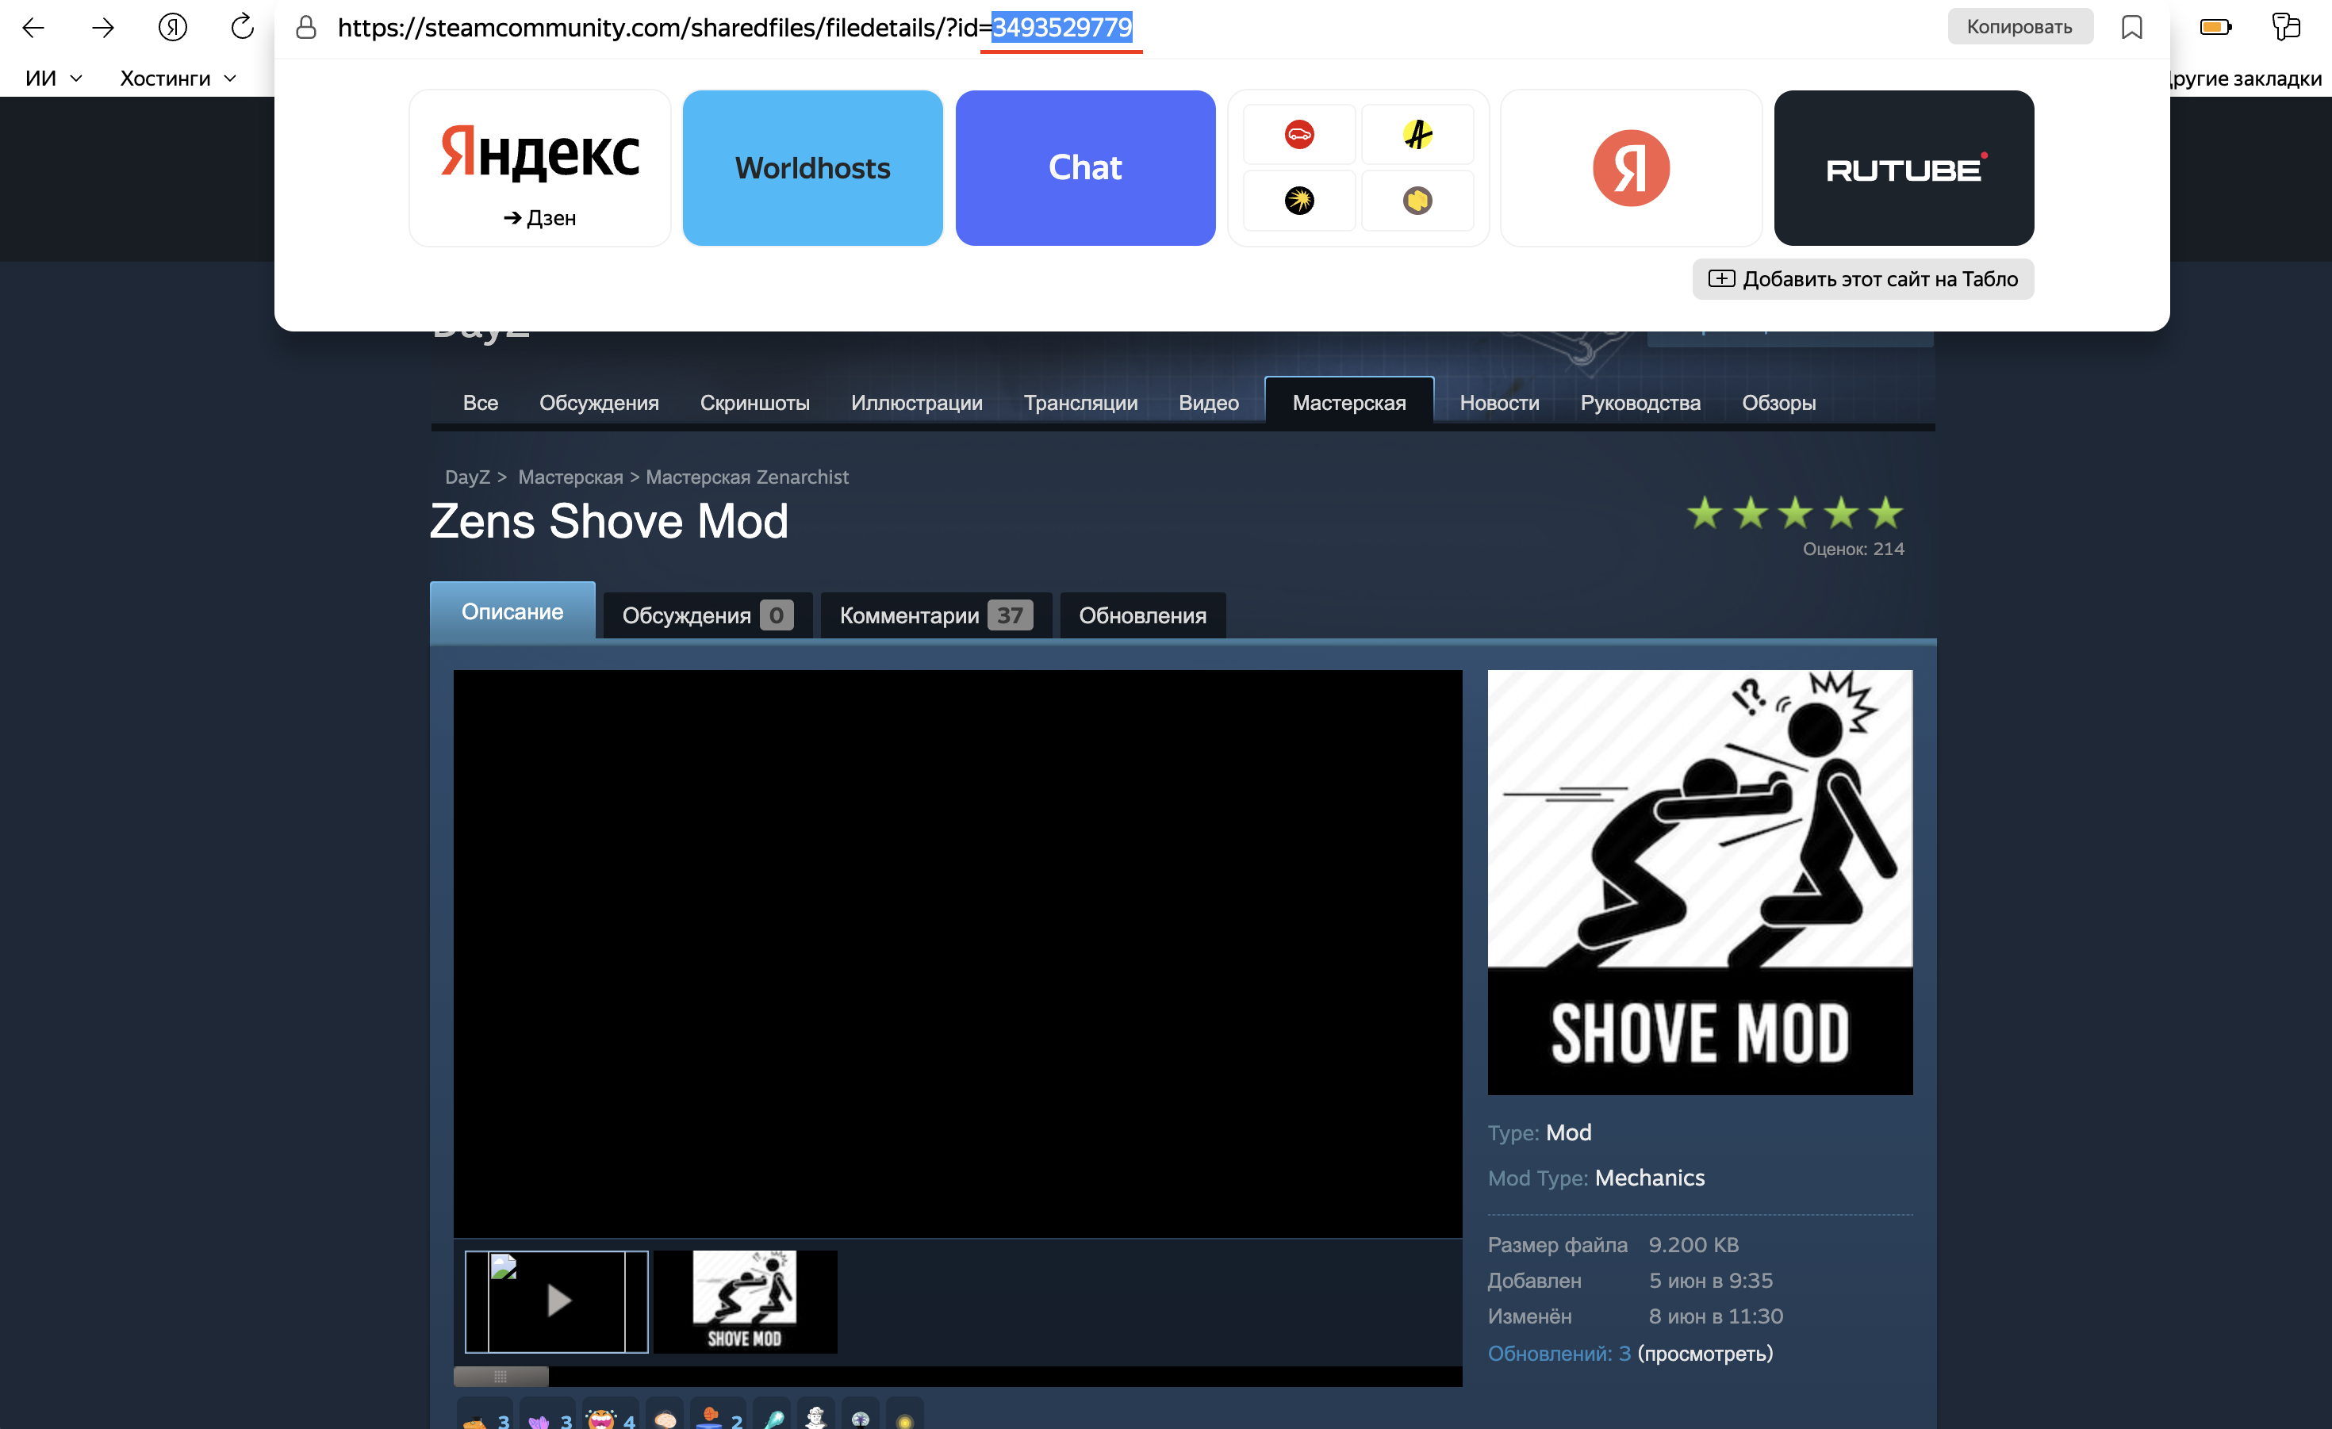Open the yellow crossed-lines icon tile
2332x1429 pixels.
[1417, 134]
